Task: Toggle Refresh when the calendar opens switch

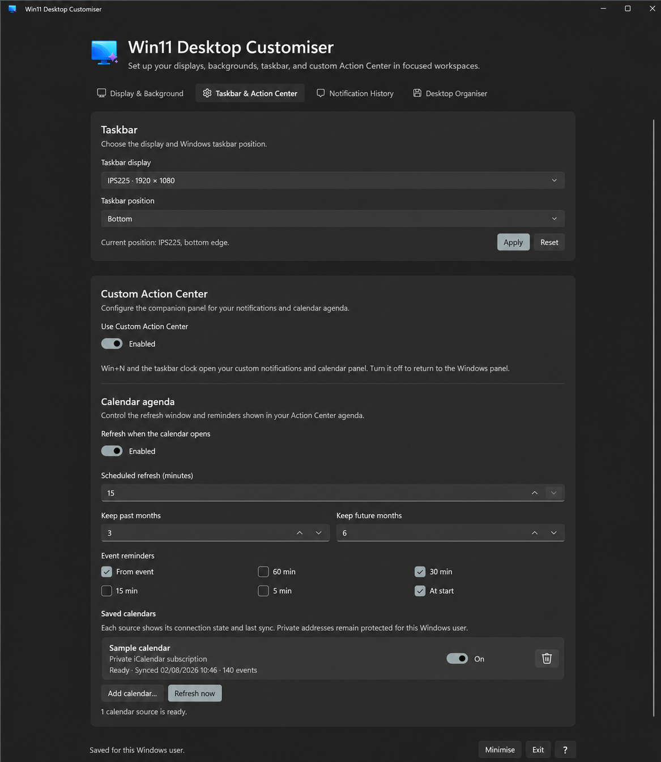Action: click(112, 451)
